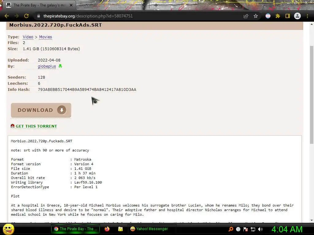Open the Movies category link
Image resolution: width=314 pixels, height=235 pixels.
coord(45,37)
